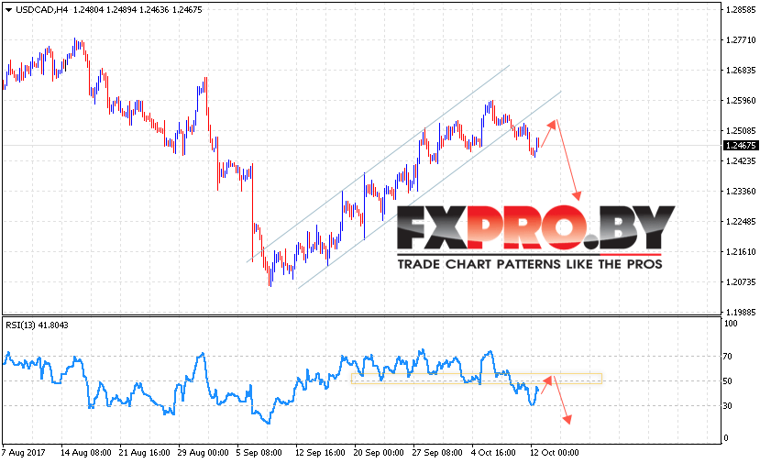Click the 1.26835 price axis label
The height and width of the screenshot is (463, 760).
741,71
